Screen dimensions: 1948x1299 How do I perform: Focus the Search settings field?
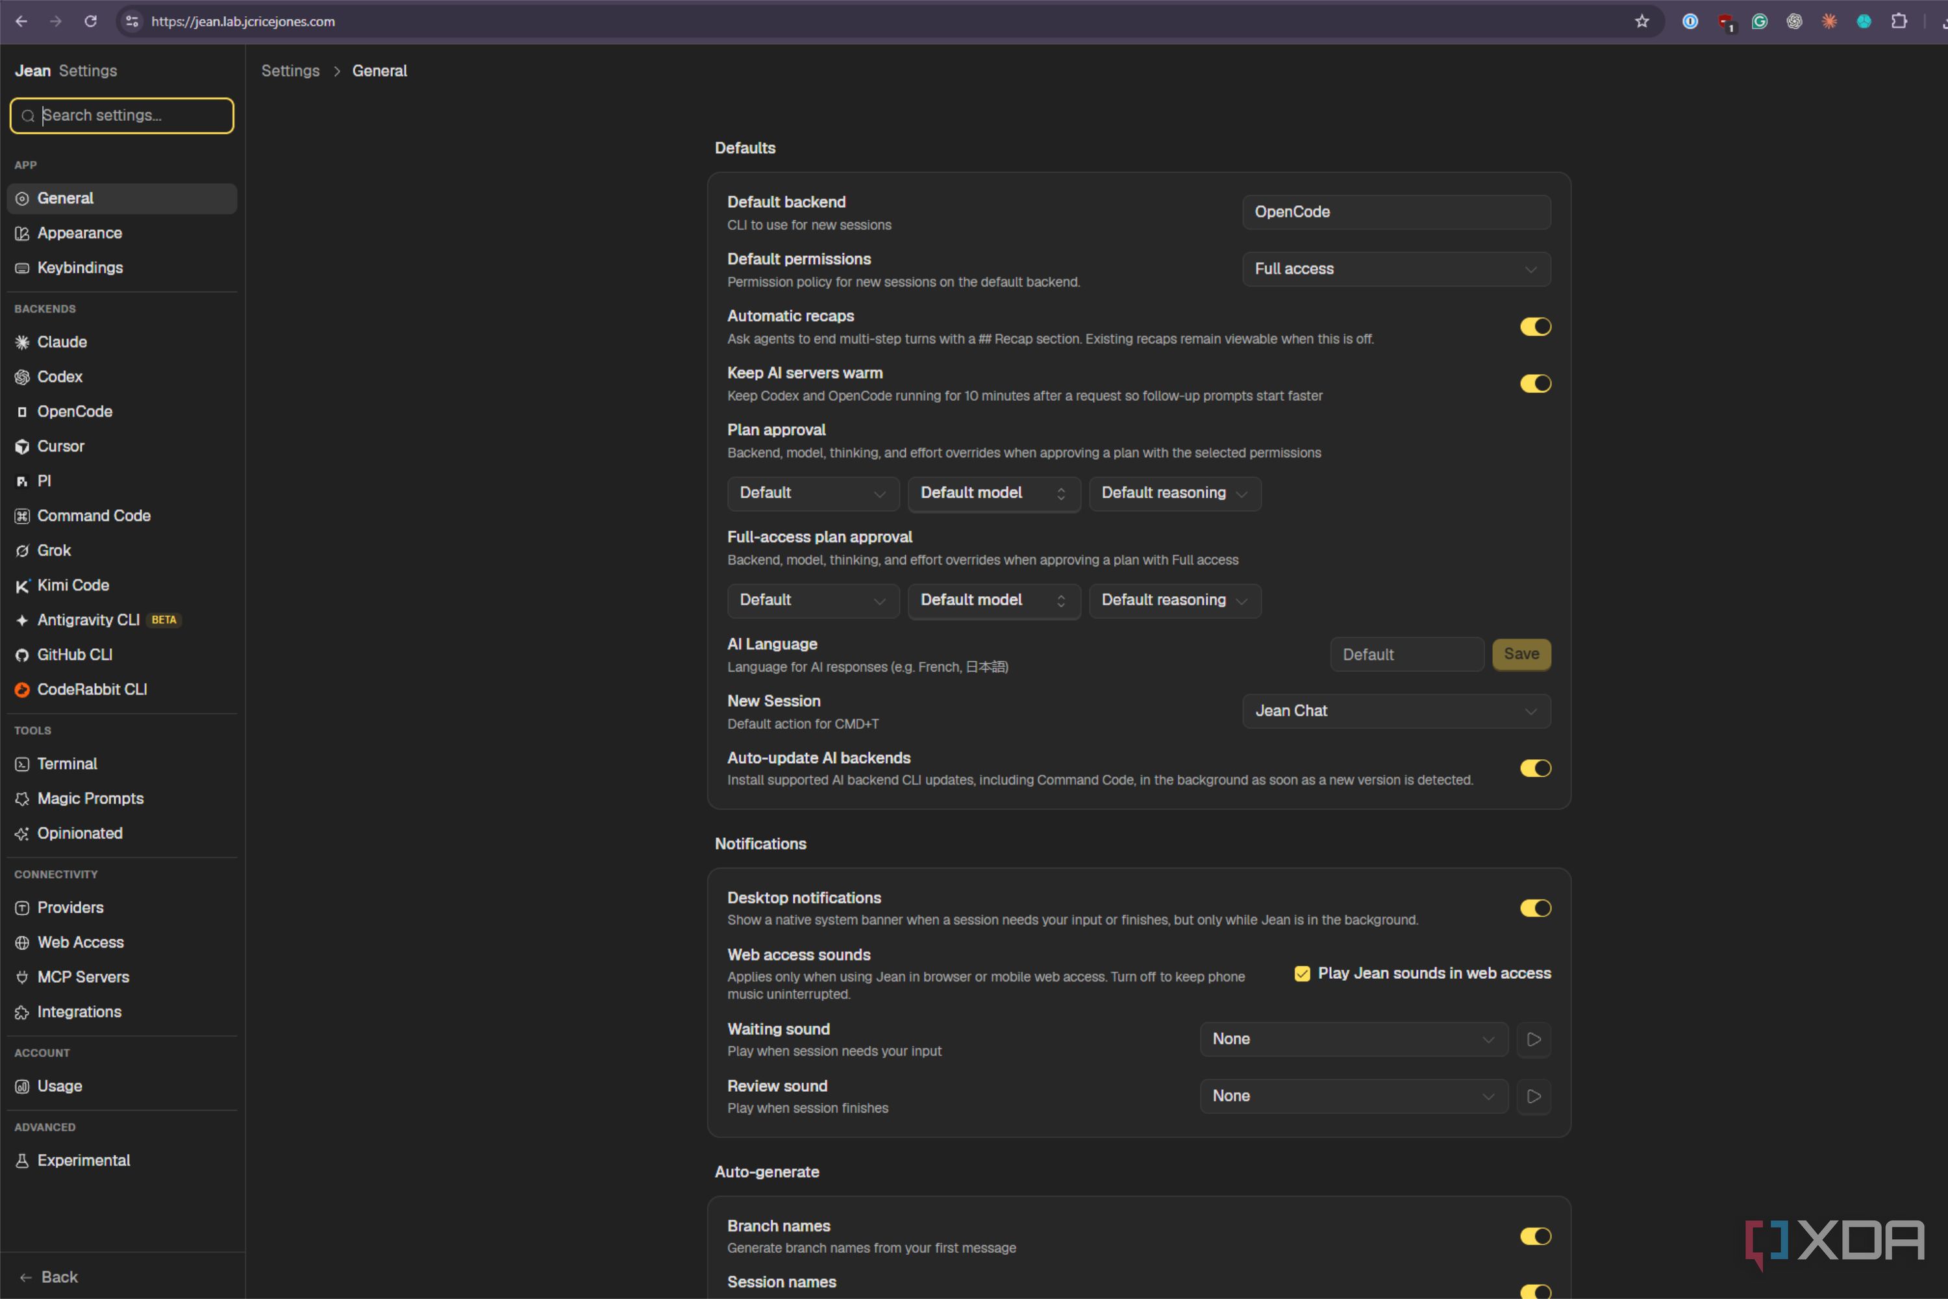pos(122,116)
